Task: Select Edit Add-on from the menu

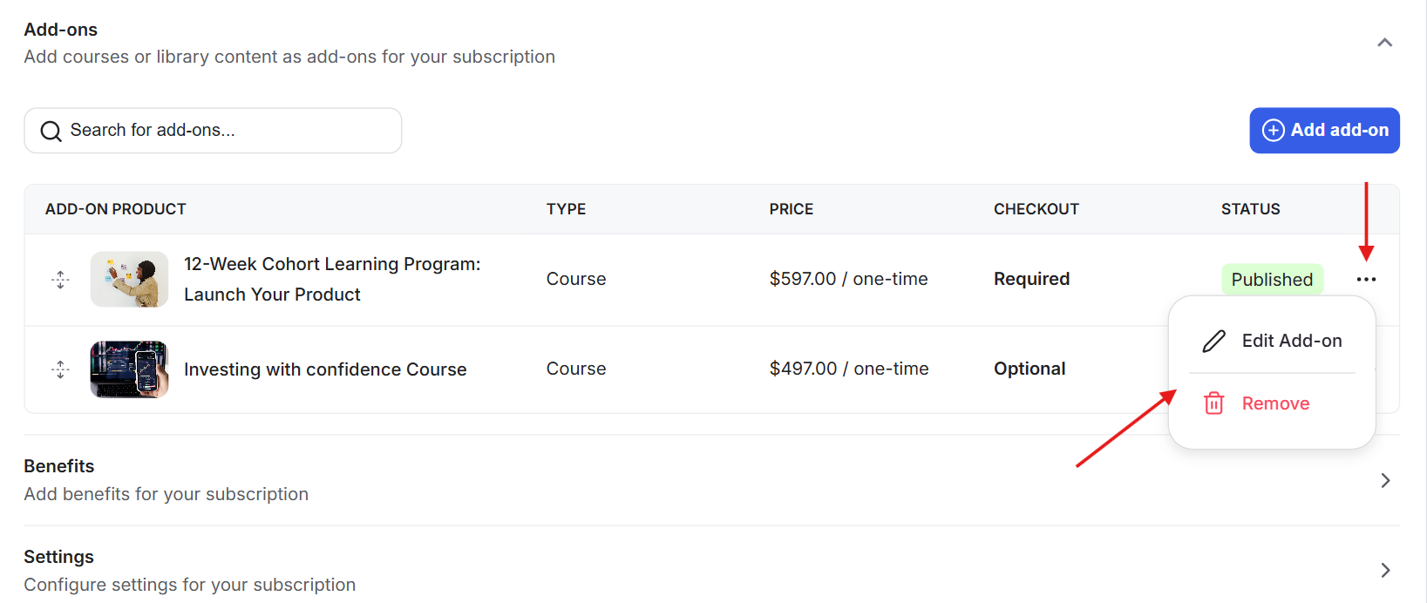Action: click(x=1291, y=341)
